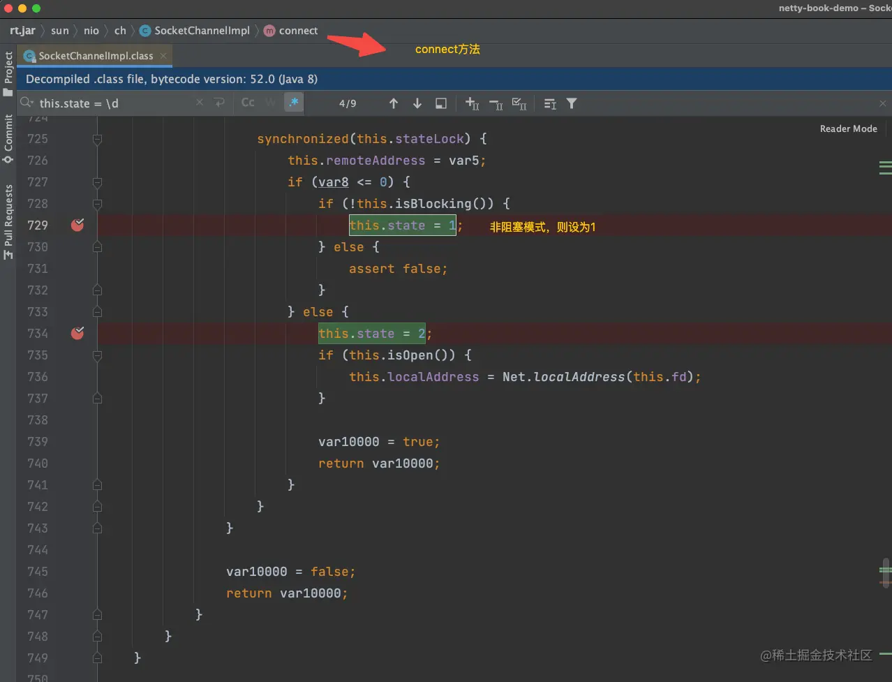Click 'var10000 = true;' on line 739
The image size is (892, 682).
379,442
